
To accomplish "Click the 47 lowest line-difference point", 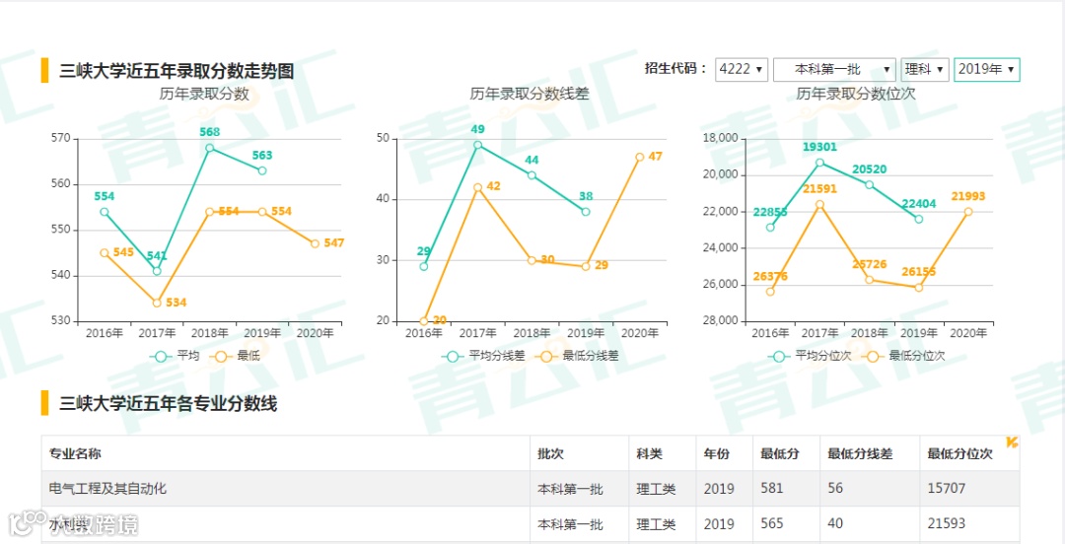I will (x=640, y=157).
